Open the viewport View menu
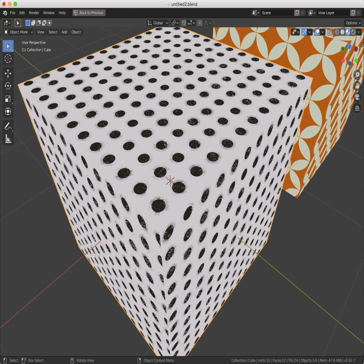 (x=41, y=32)
